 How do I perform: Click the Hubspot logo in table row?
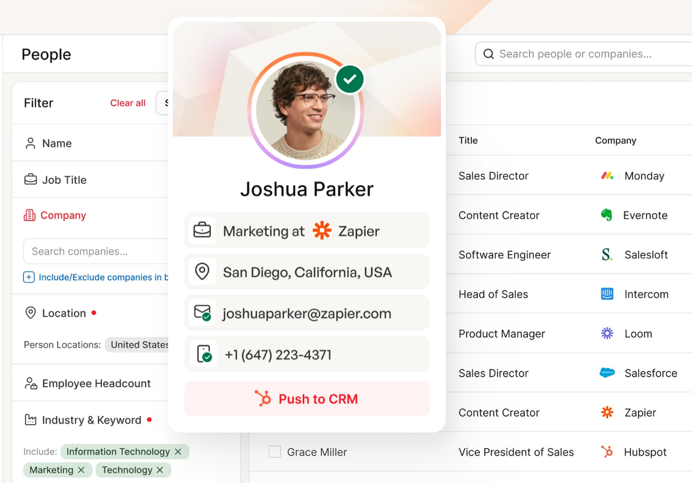(607, 452)
